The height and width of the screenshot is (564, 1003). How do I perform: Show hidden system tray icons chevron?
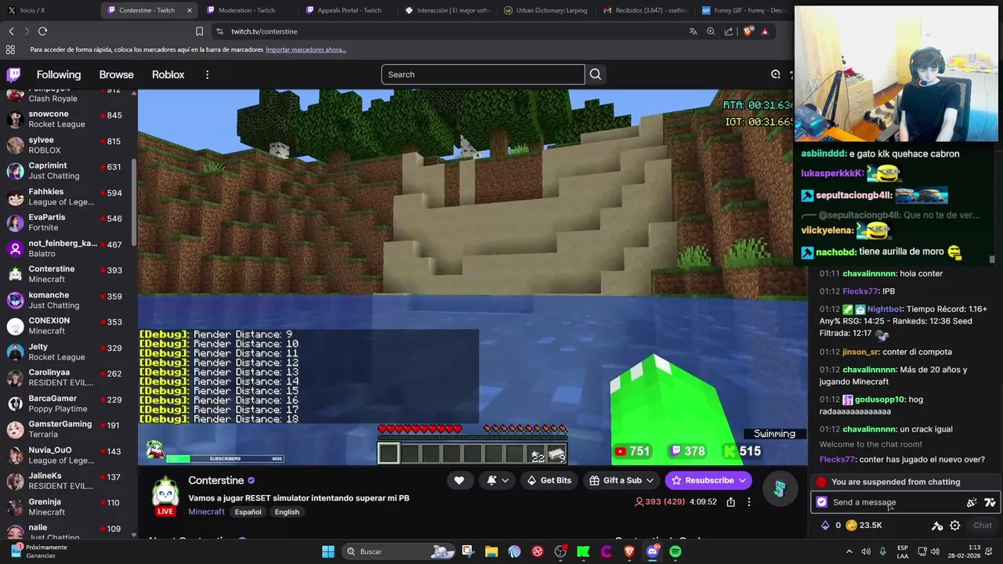(x=849, y=551)
